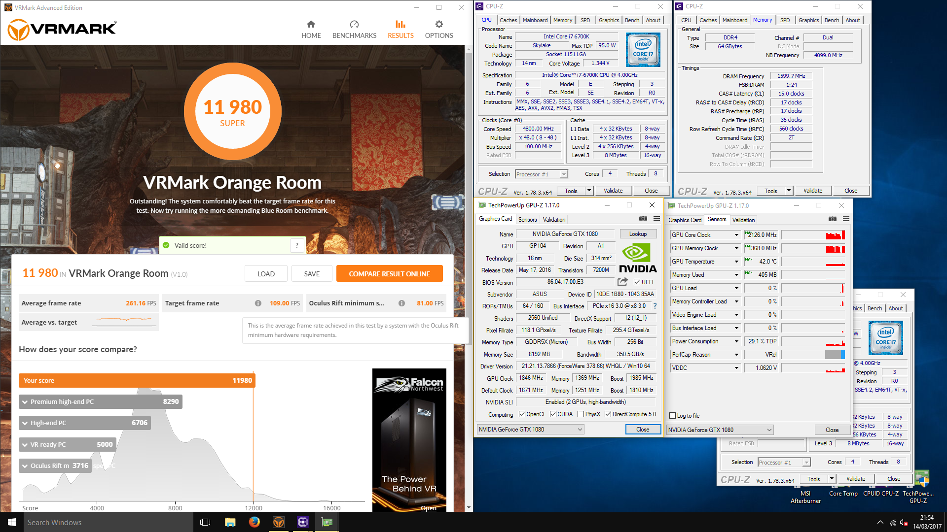Open CPUID CPU-Z desktop shortcut

881,493
